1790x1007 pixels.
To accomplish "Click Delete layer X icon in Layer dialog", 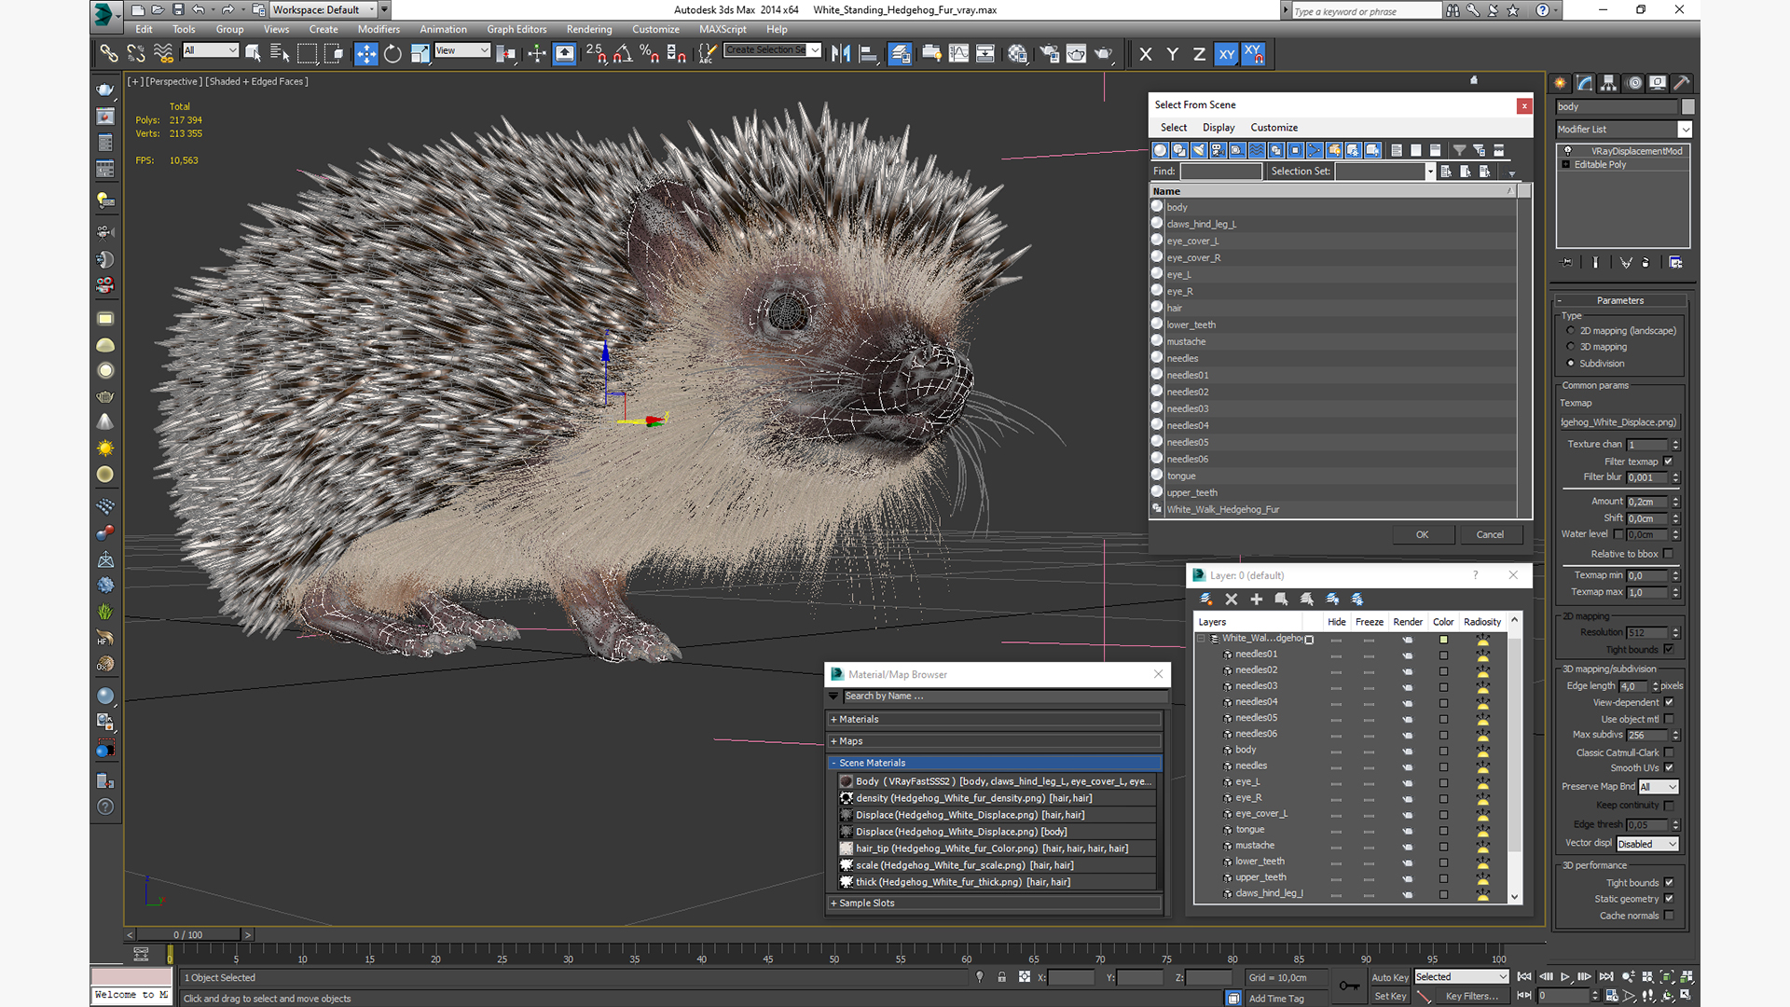I will point(1231,600).
